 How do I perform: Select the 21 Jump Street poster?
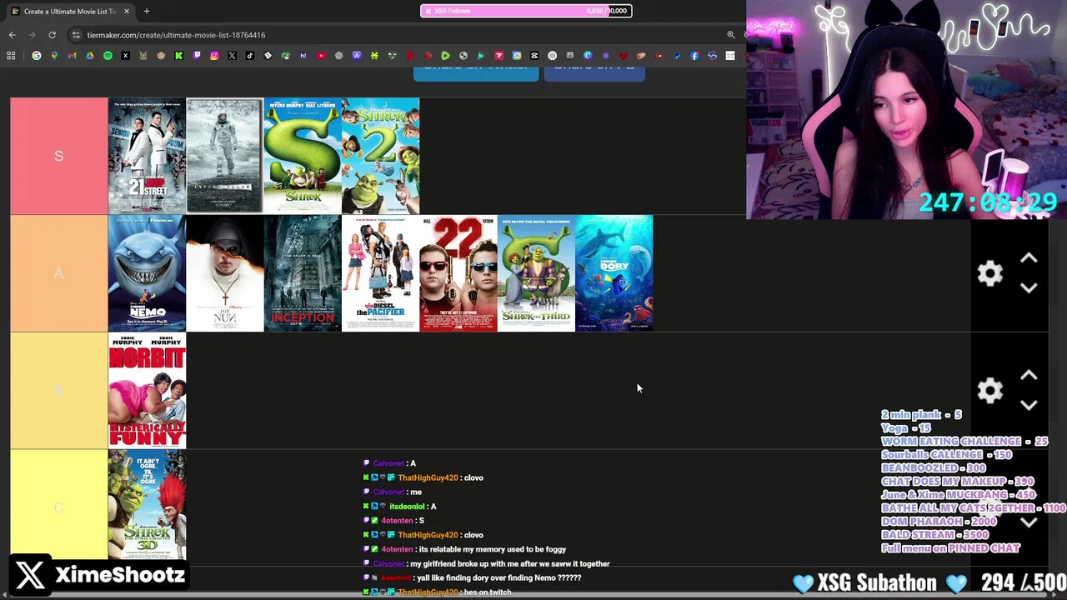click(x=147, y=156)
